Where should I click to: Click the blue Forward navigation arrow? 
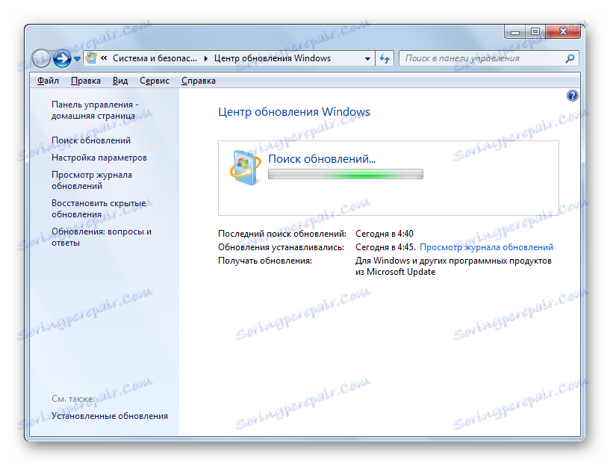[62, 59]
